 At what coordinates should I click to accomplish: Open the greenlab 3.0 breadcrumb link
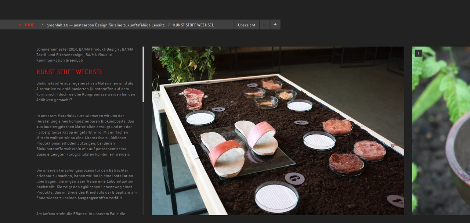(105, 25)
